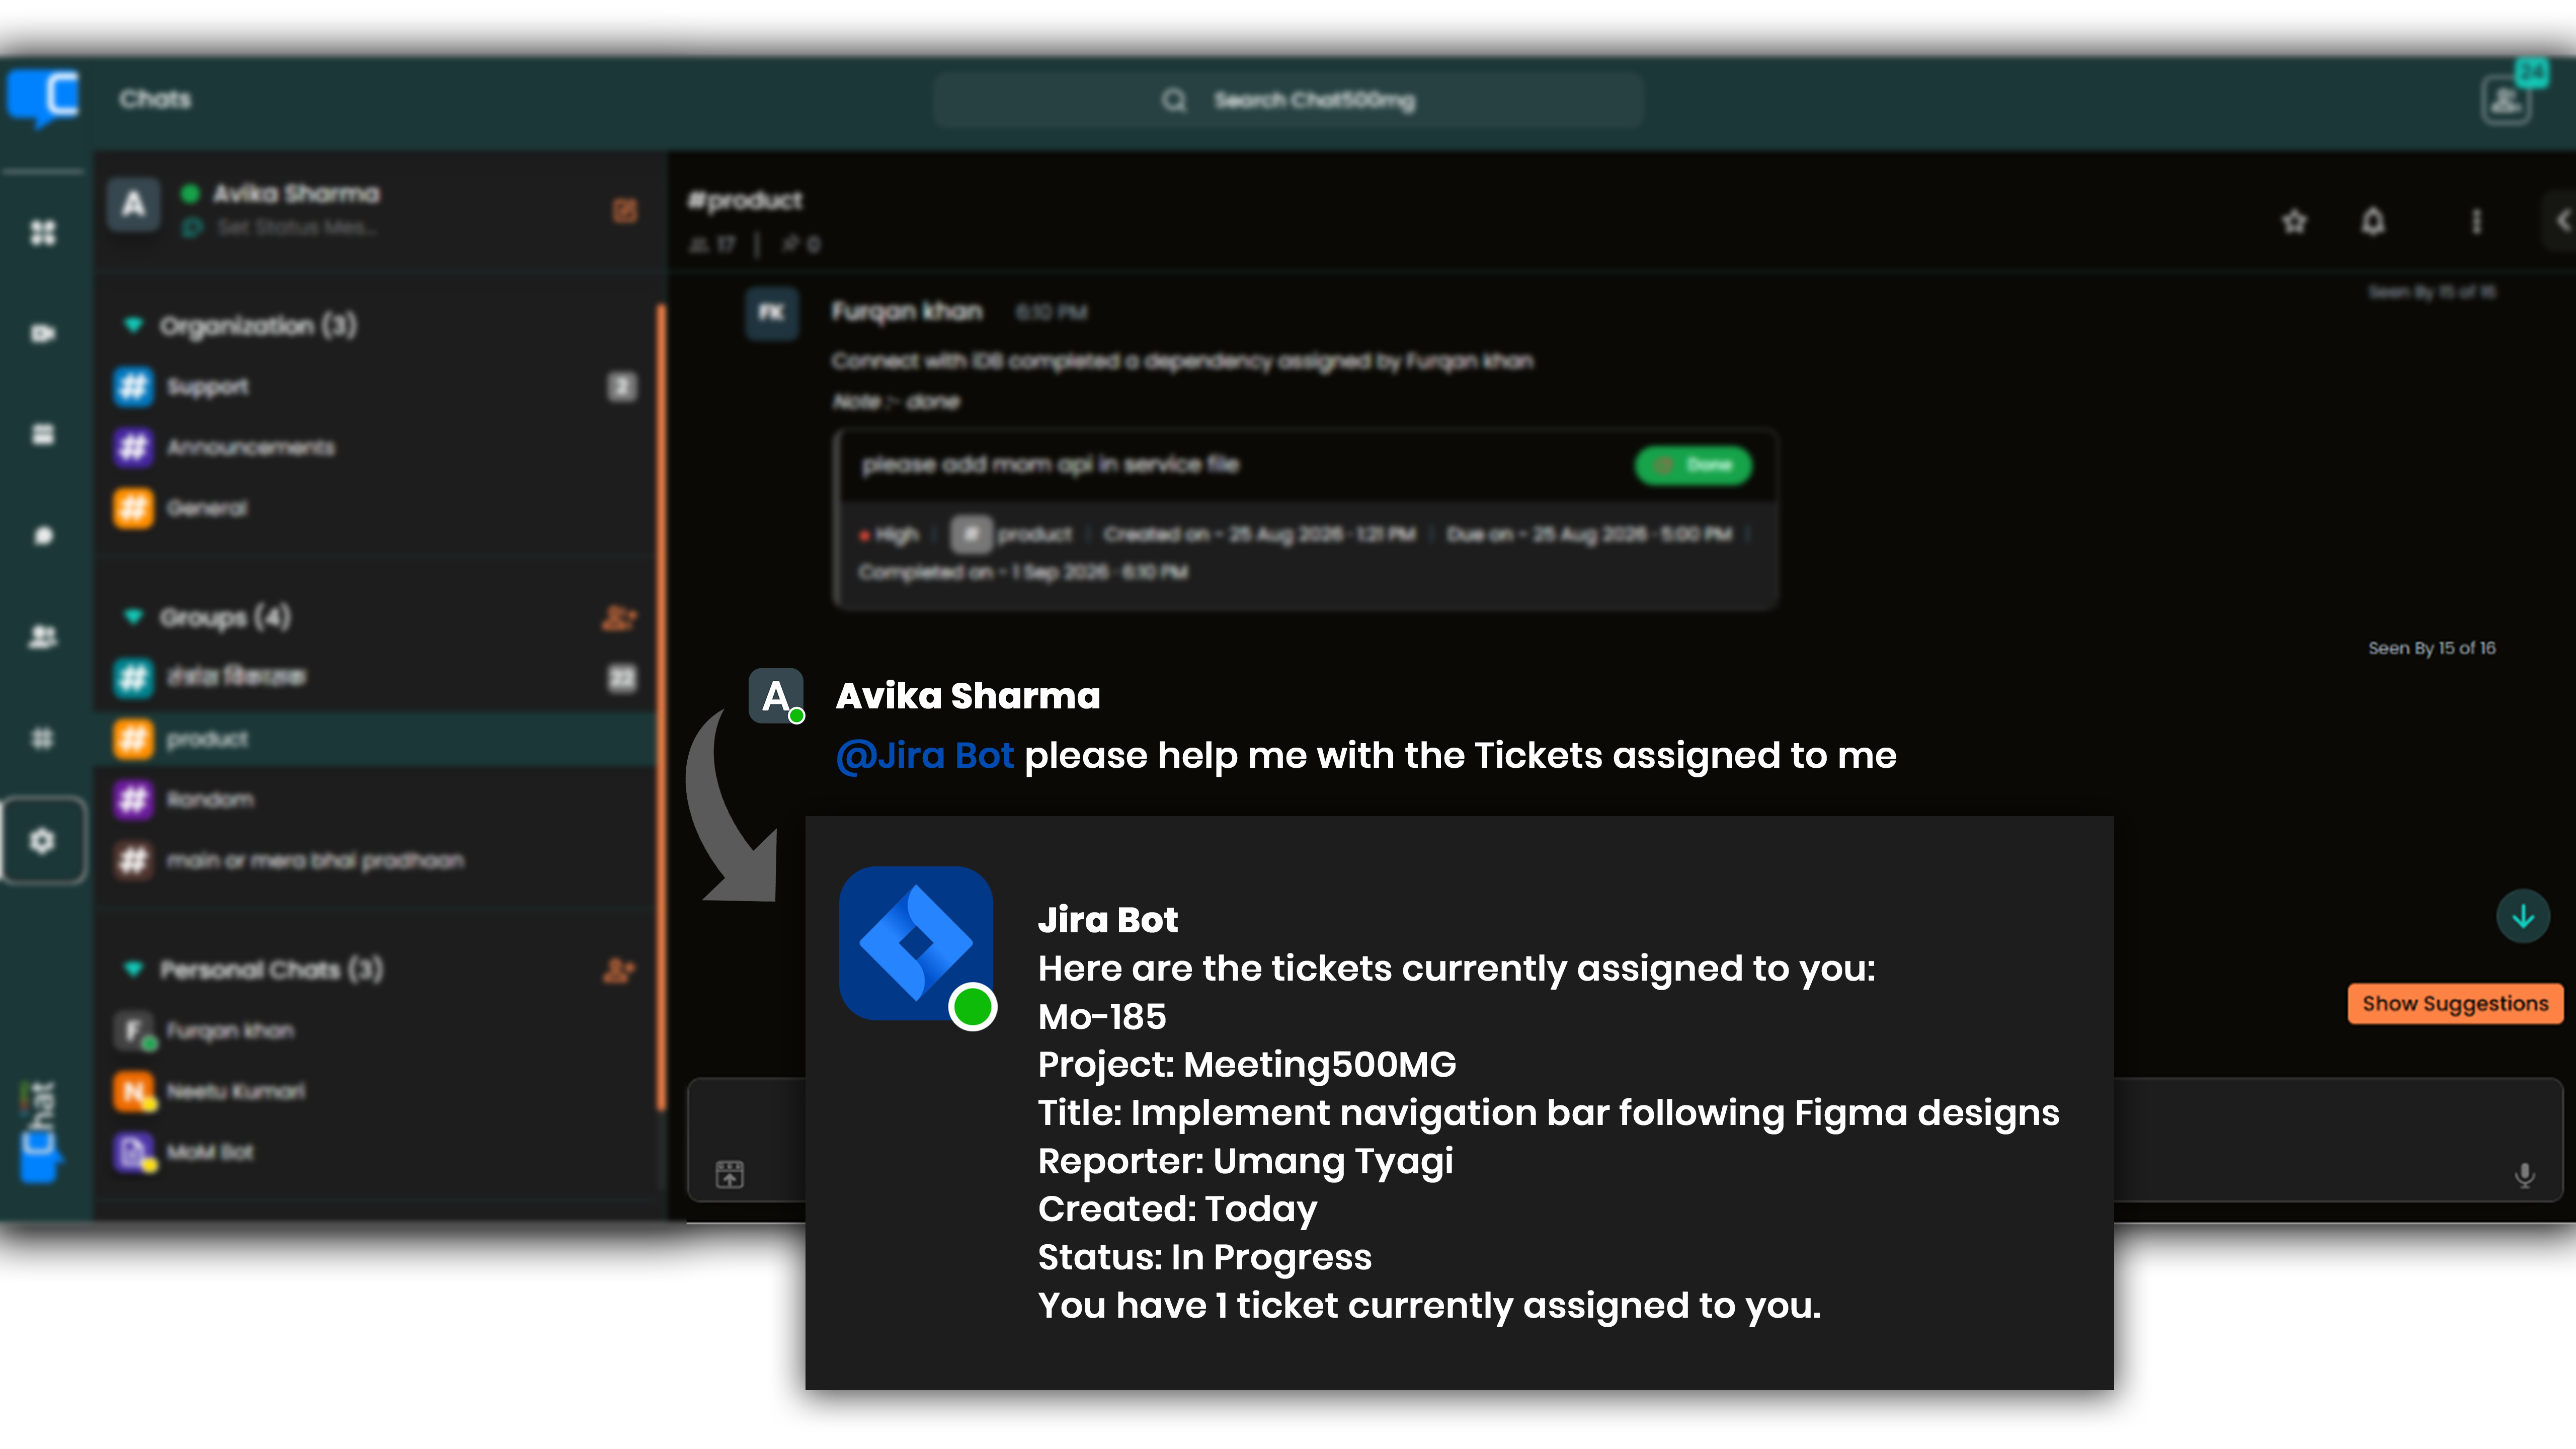This screenshot has width=2576, height=1449.
Task: Click the add group icon beside Groups
Action: [619, 618]
